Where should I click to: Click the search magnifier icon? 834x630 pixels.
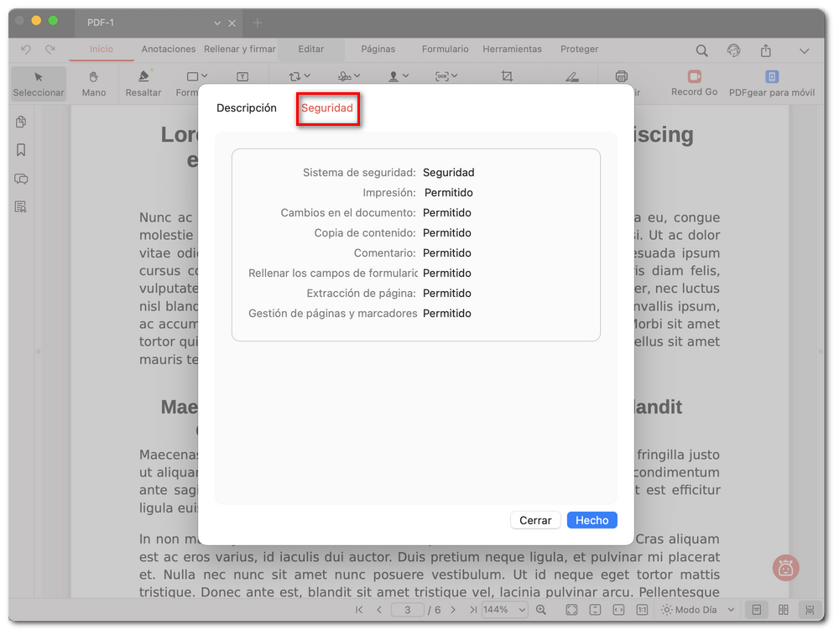click(x=702, y=50)
